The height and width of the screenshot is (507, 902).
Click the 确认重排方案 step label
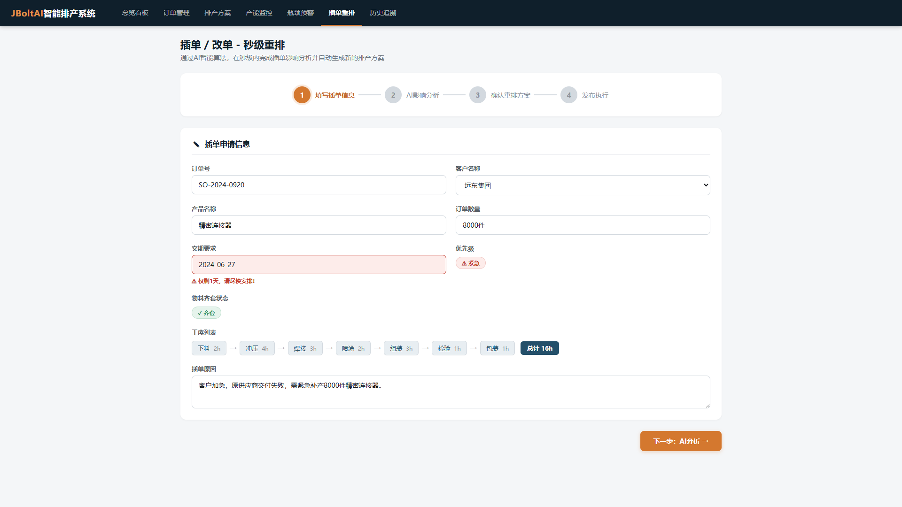[x=511, y=95]
